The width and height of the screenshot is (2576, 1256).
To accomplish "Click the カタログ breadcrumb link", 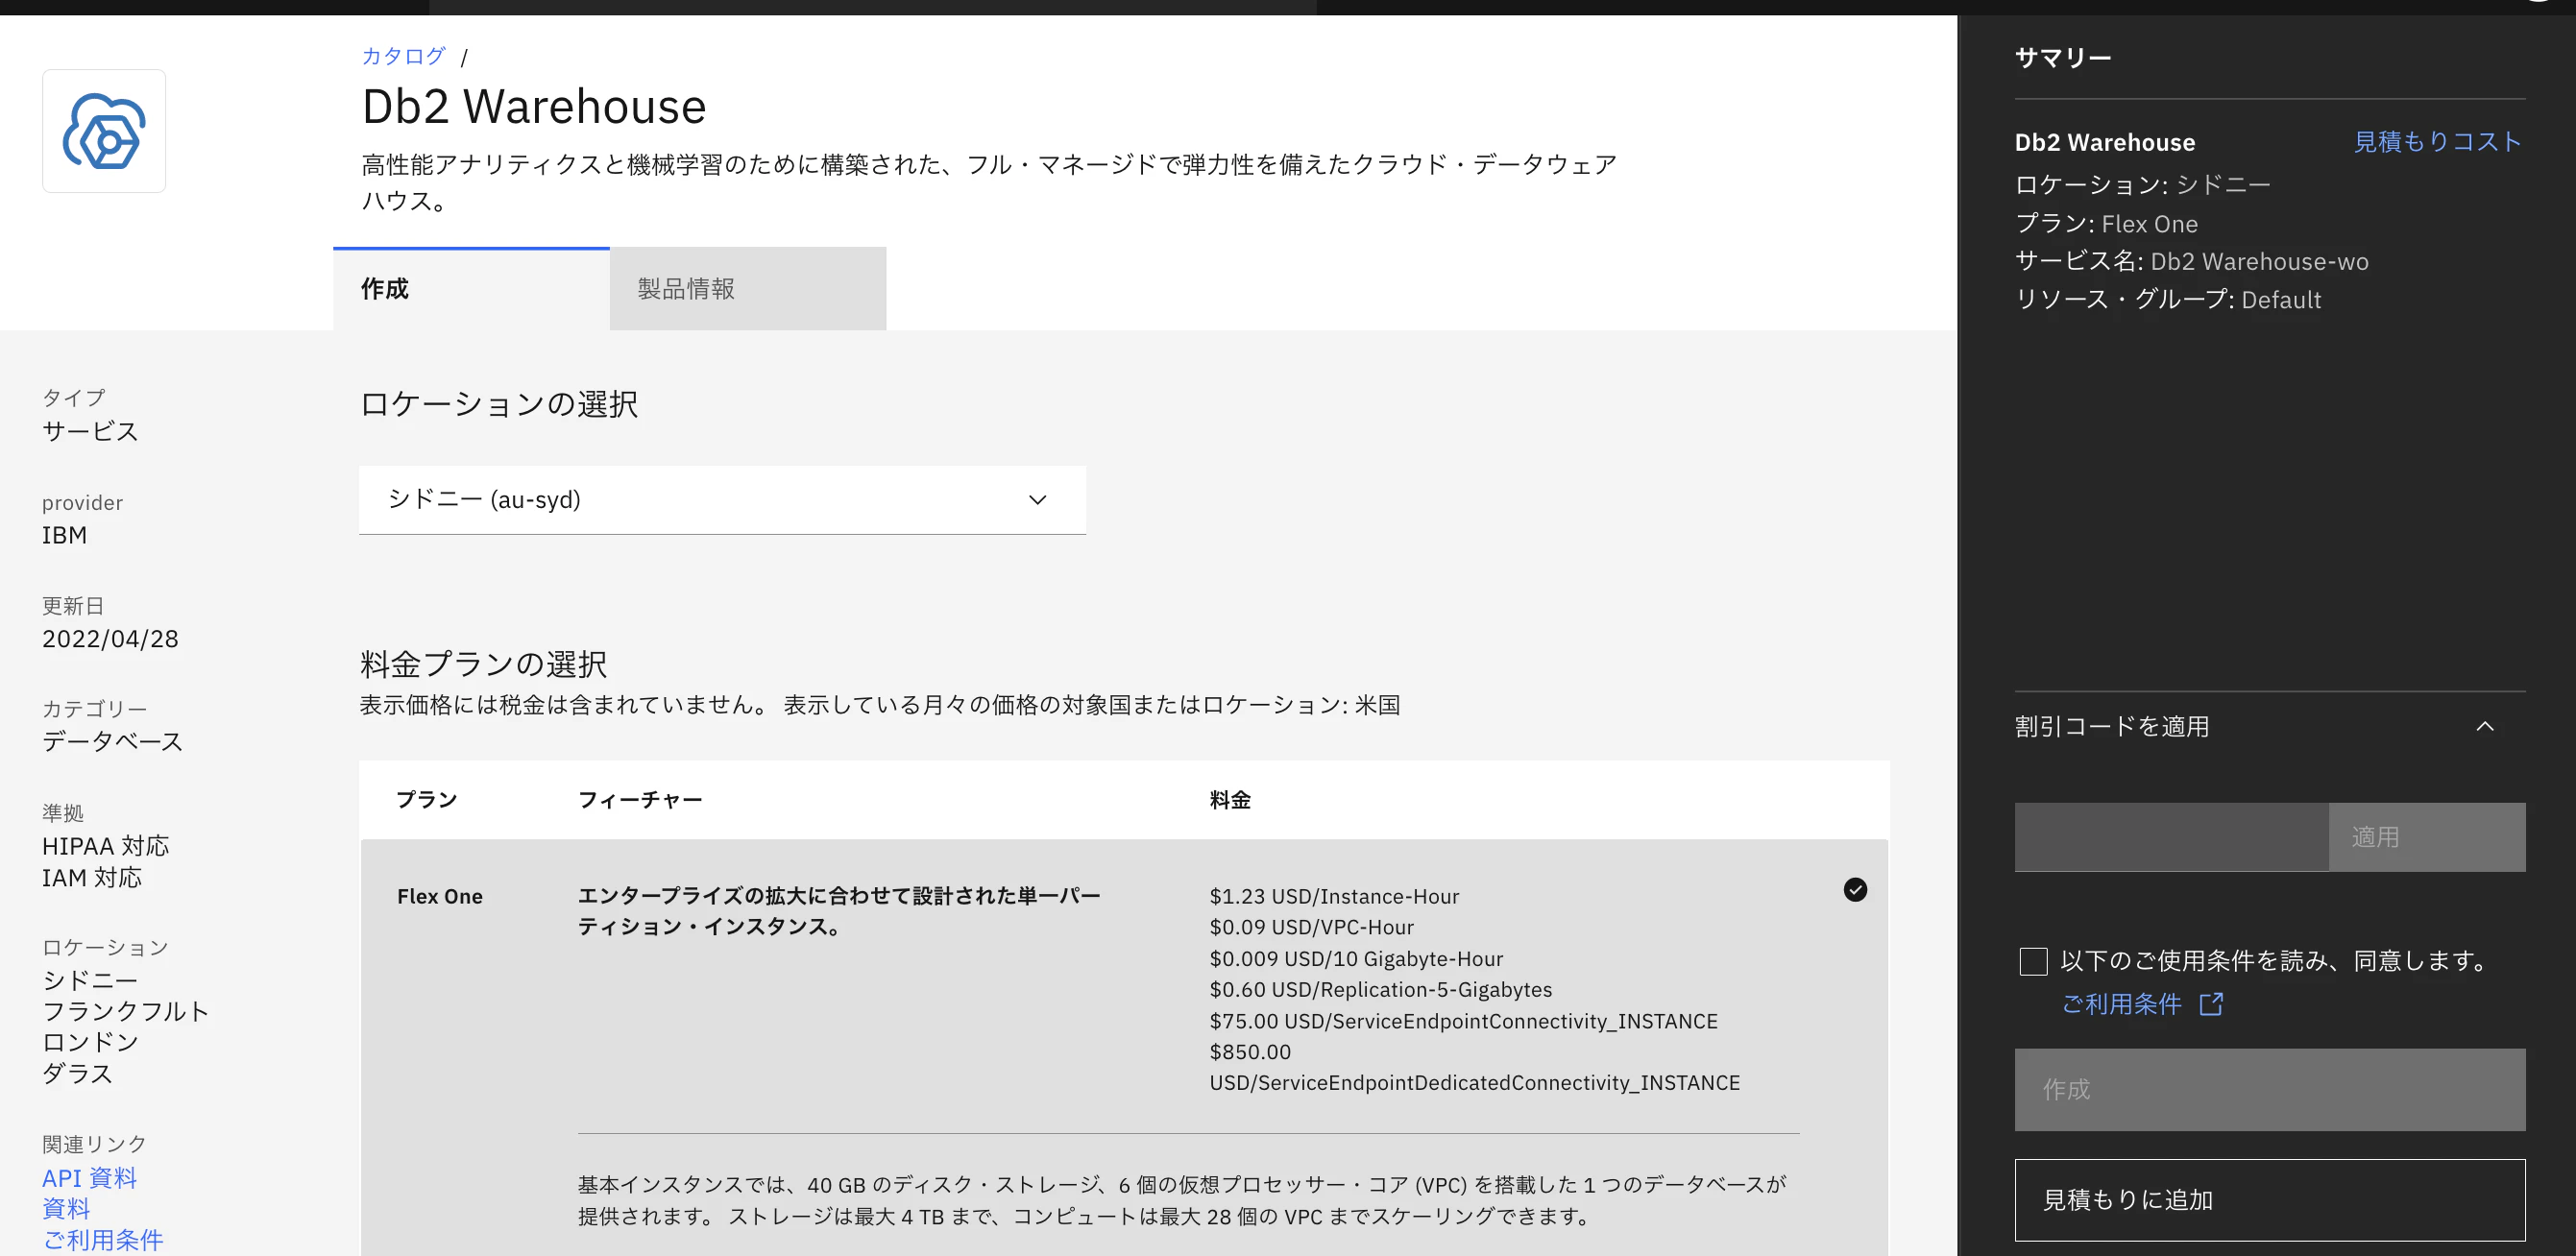I will click(x=403, y=56).
